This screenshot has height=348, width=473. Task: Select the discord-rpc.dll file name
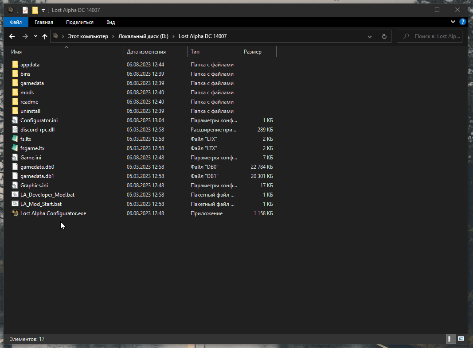[37, 130]
